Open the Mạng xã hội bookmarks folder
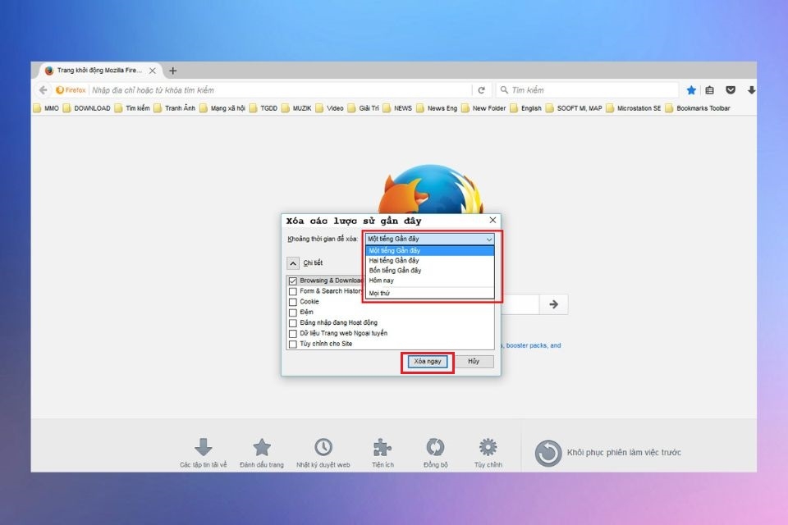Image resolution: width=788 pixels, height=525 pixels. point(222,108)
